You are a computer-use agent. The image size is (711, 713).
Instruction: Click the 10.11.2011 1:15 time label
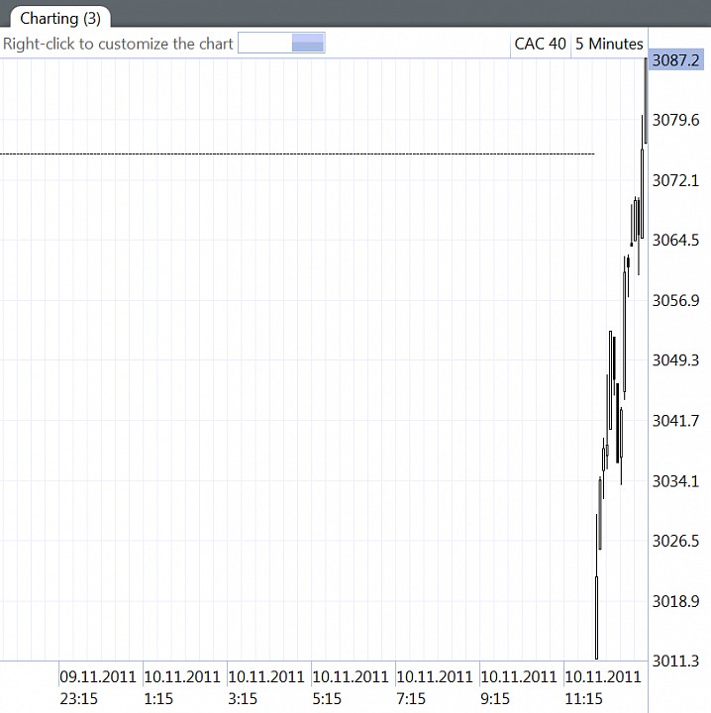[182, 687]
